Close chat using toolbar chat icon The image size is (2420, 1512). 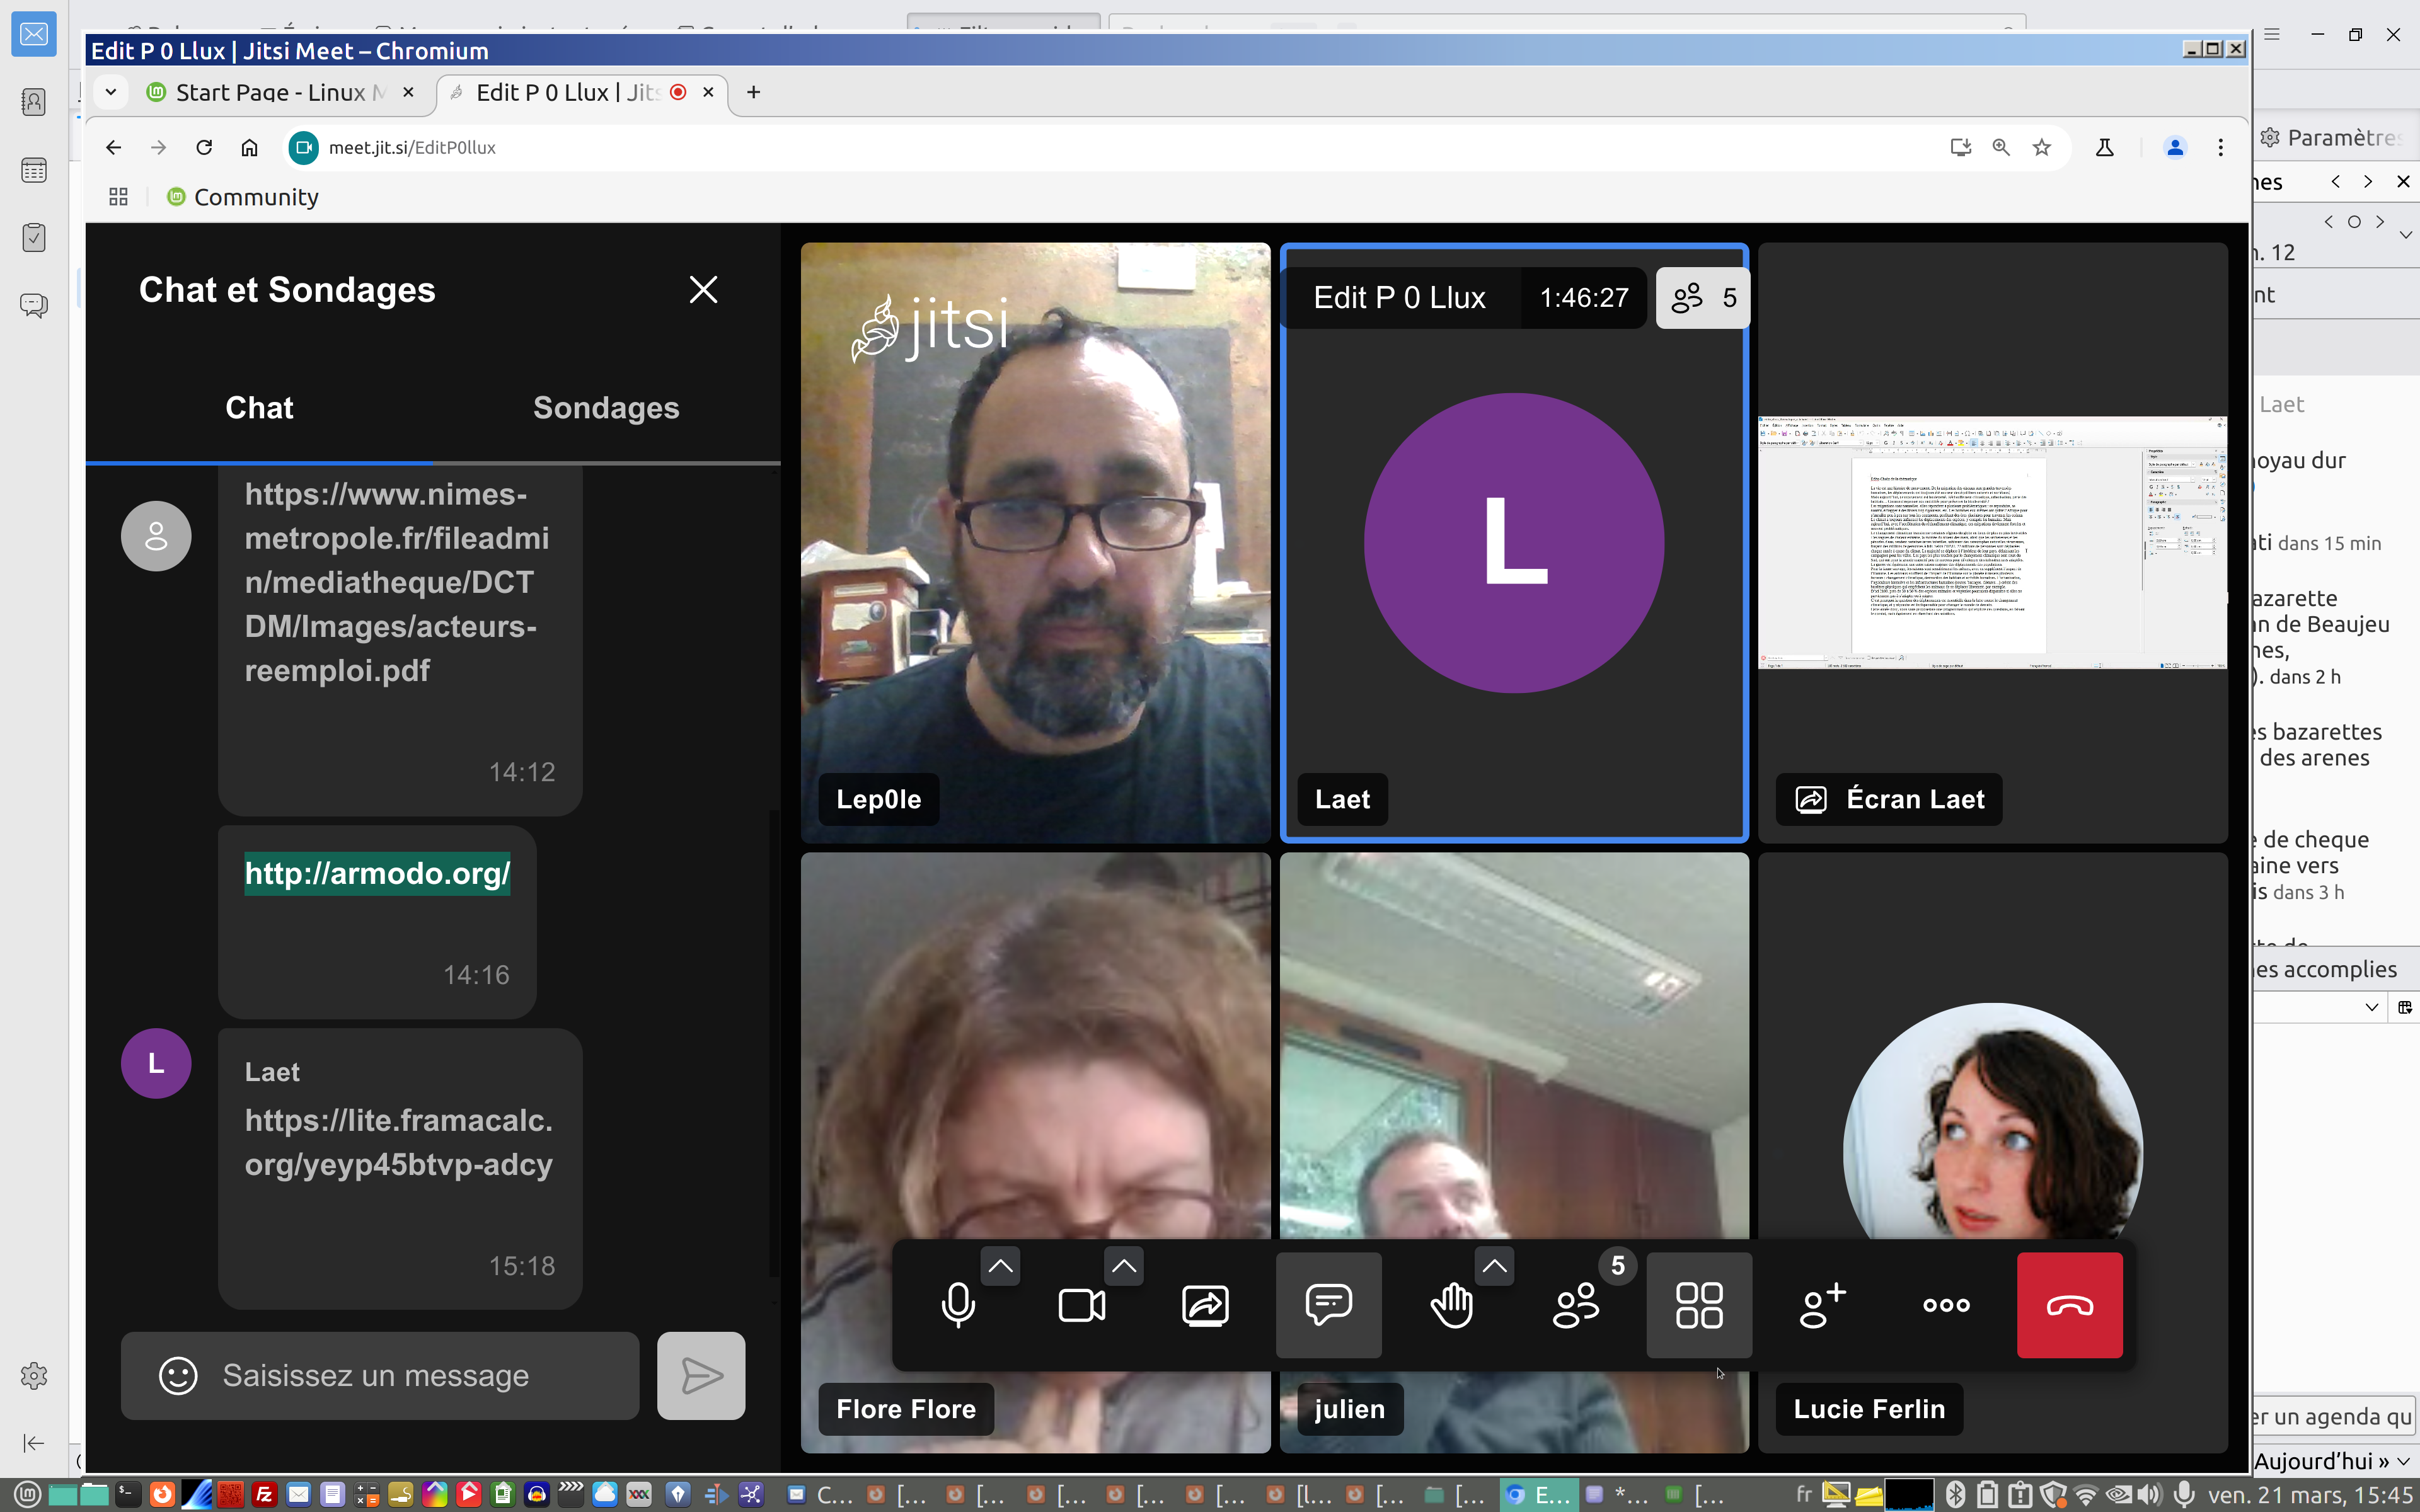point(1328,1305)
